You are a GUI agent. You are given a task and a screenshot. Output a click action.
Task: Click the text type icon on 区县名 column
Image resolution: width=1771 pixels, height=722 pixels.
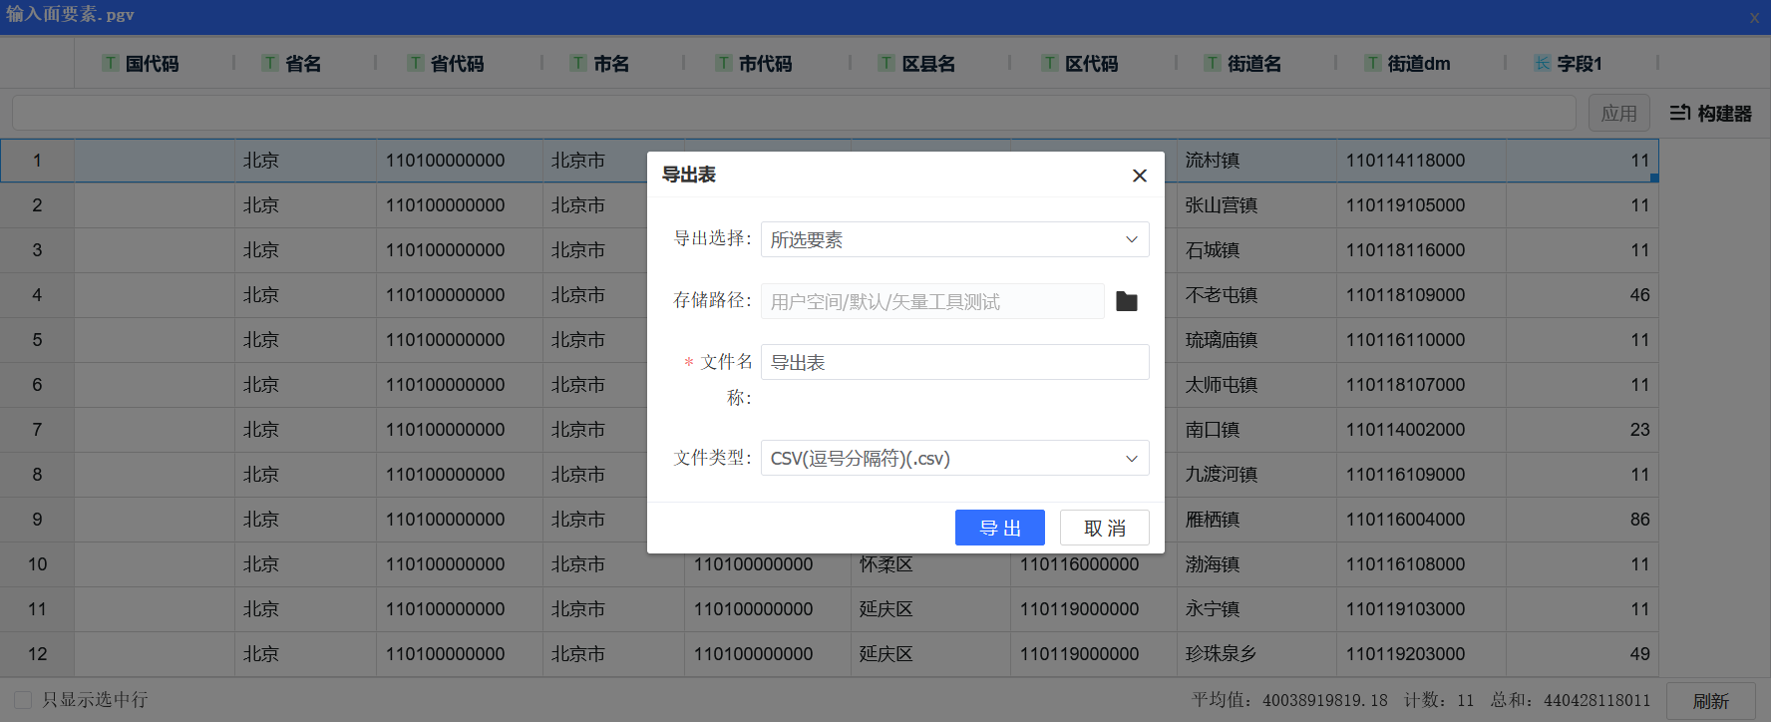coord(886,64)
